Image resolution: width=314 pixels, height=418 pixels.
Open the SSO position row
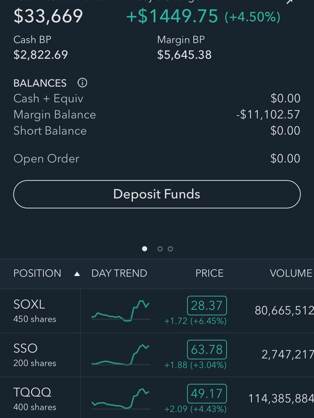(35, 354)
